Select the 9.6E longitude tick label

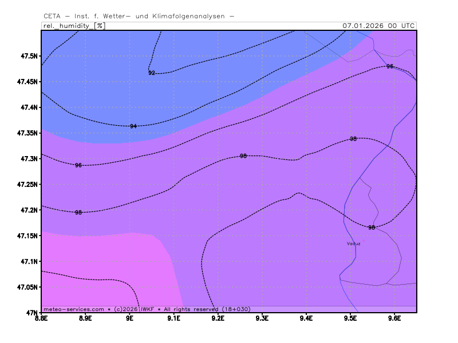[x=394, y=318]
